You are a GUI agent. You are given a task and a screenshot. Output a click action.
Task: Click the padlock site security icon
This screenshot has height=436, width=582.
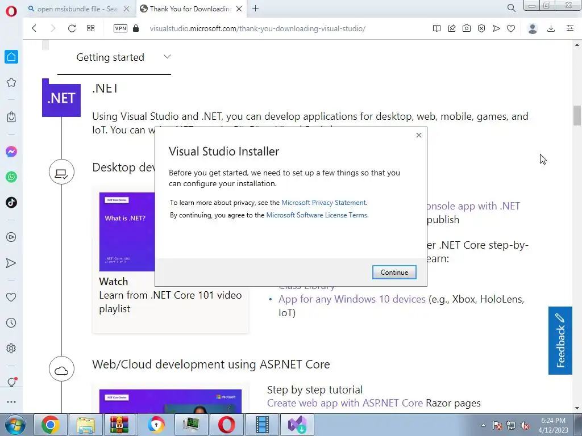point(136,28)
